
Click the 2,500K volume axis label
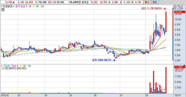point(178,88)
